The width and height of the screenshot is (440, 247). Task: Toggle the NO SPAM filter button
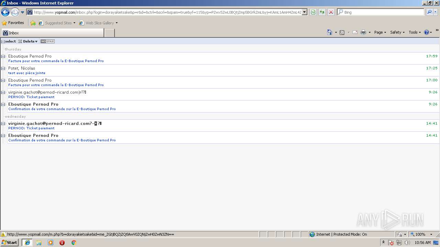coord(47,42)
